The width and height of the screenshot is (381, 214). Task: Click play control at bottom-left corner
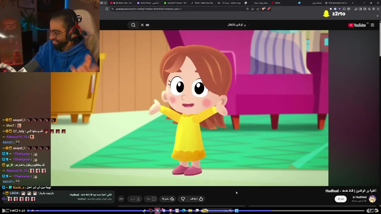4,211
